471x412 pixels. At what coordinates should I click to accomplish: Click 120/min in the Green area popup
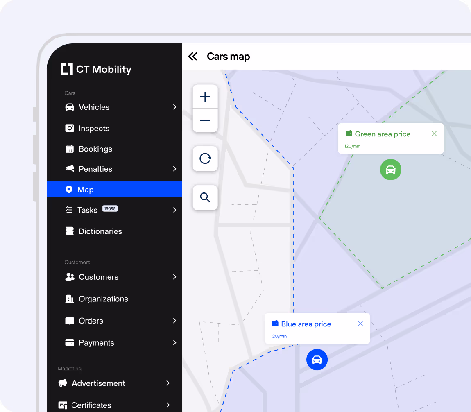352,146
